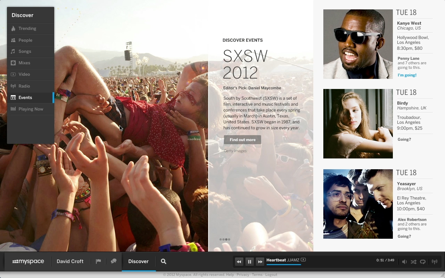Click the Heartbeat song title
This screenshot has height=278, width=445.
click(x=276, y=260)
